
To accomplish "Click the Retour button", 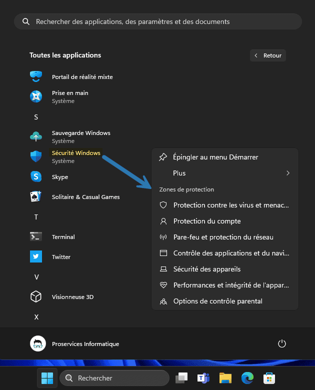I will pyautogui.click(x=267, y=55).
